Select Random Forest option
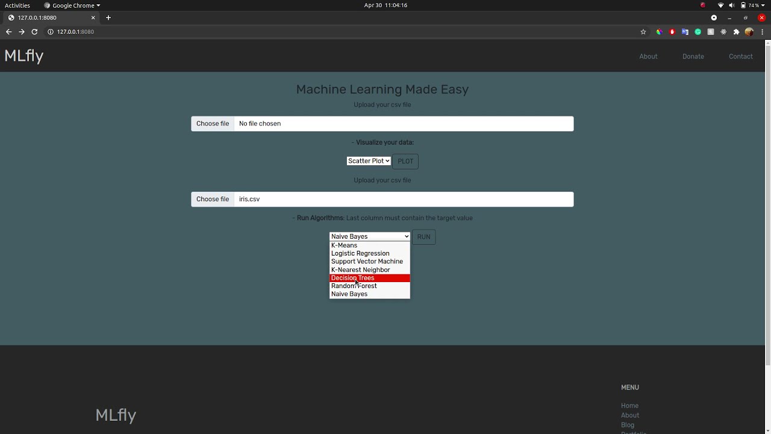 coord(370,286)
